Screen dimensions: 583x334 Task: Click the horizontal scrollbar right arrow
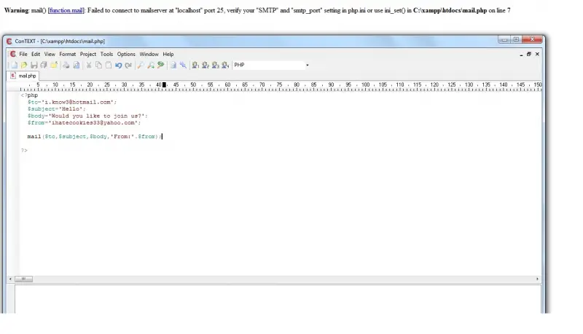click(537, 279)
